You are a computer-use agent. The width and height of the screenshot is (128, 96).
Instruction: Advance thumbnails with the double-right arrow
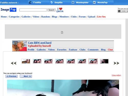pyautogui.click(x=116, y=63)
